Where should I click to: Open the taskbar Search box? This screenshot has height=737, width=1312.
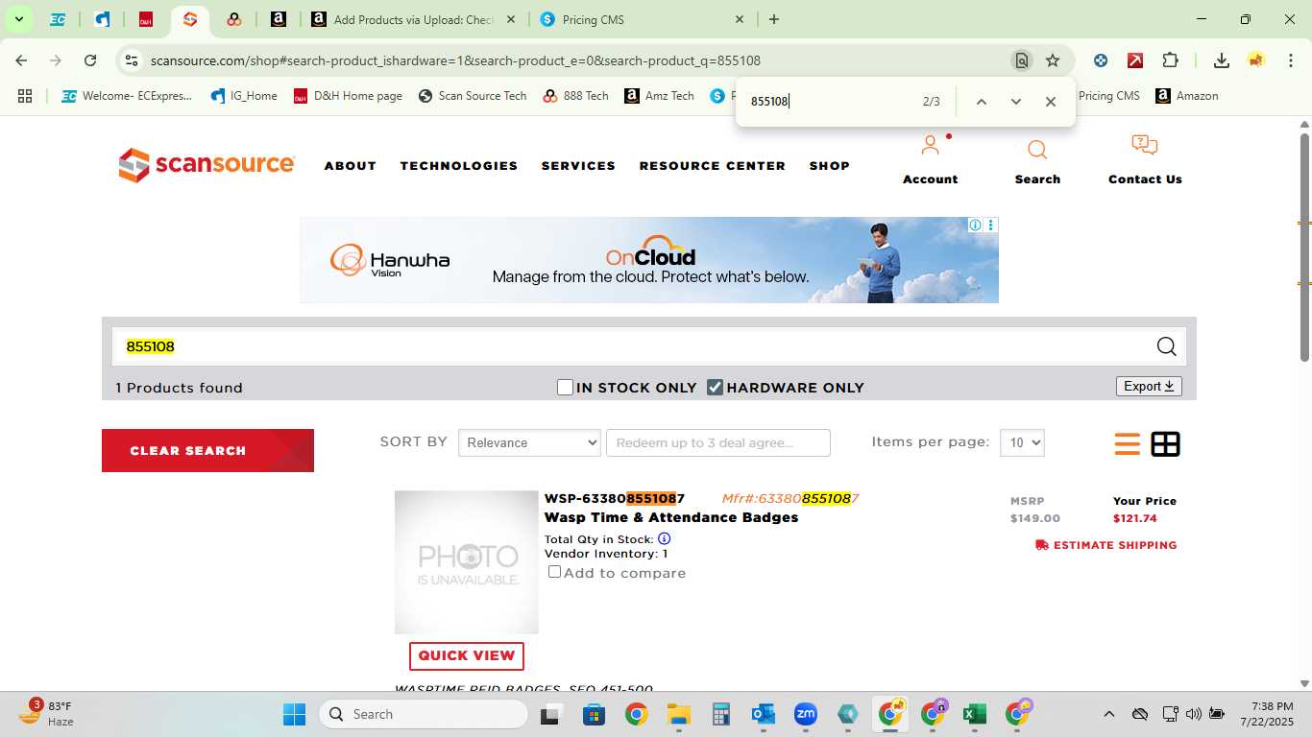[424, 714]
